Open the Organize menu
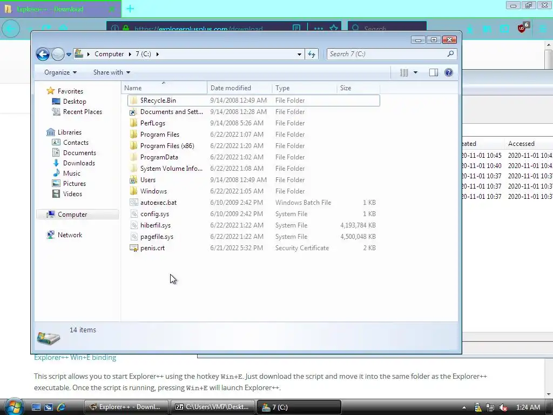The image size is (553, 415). coord(60,72)
